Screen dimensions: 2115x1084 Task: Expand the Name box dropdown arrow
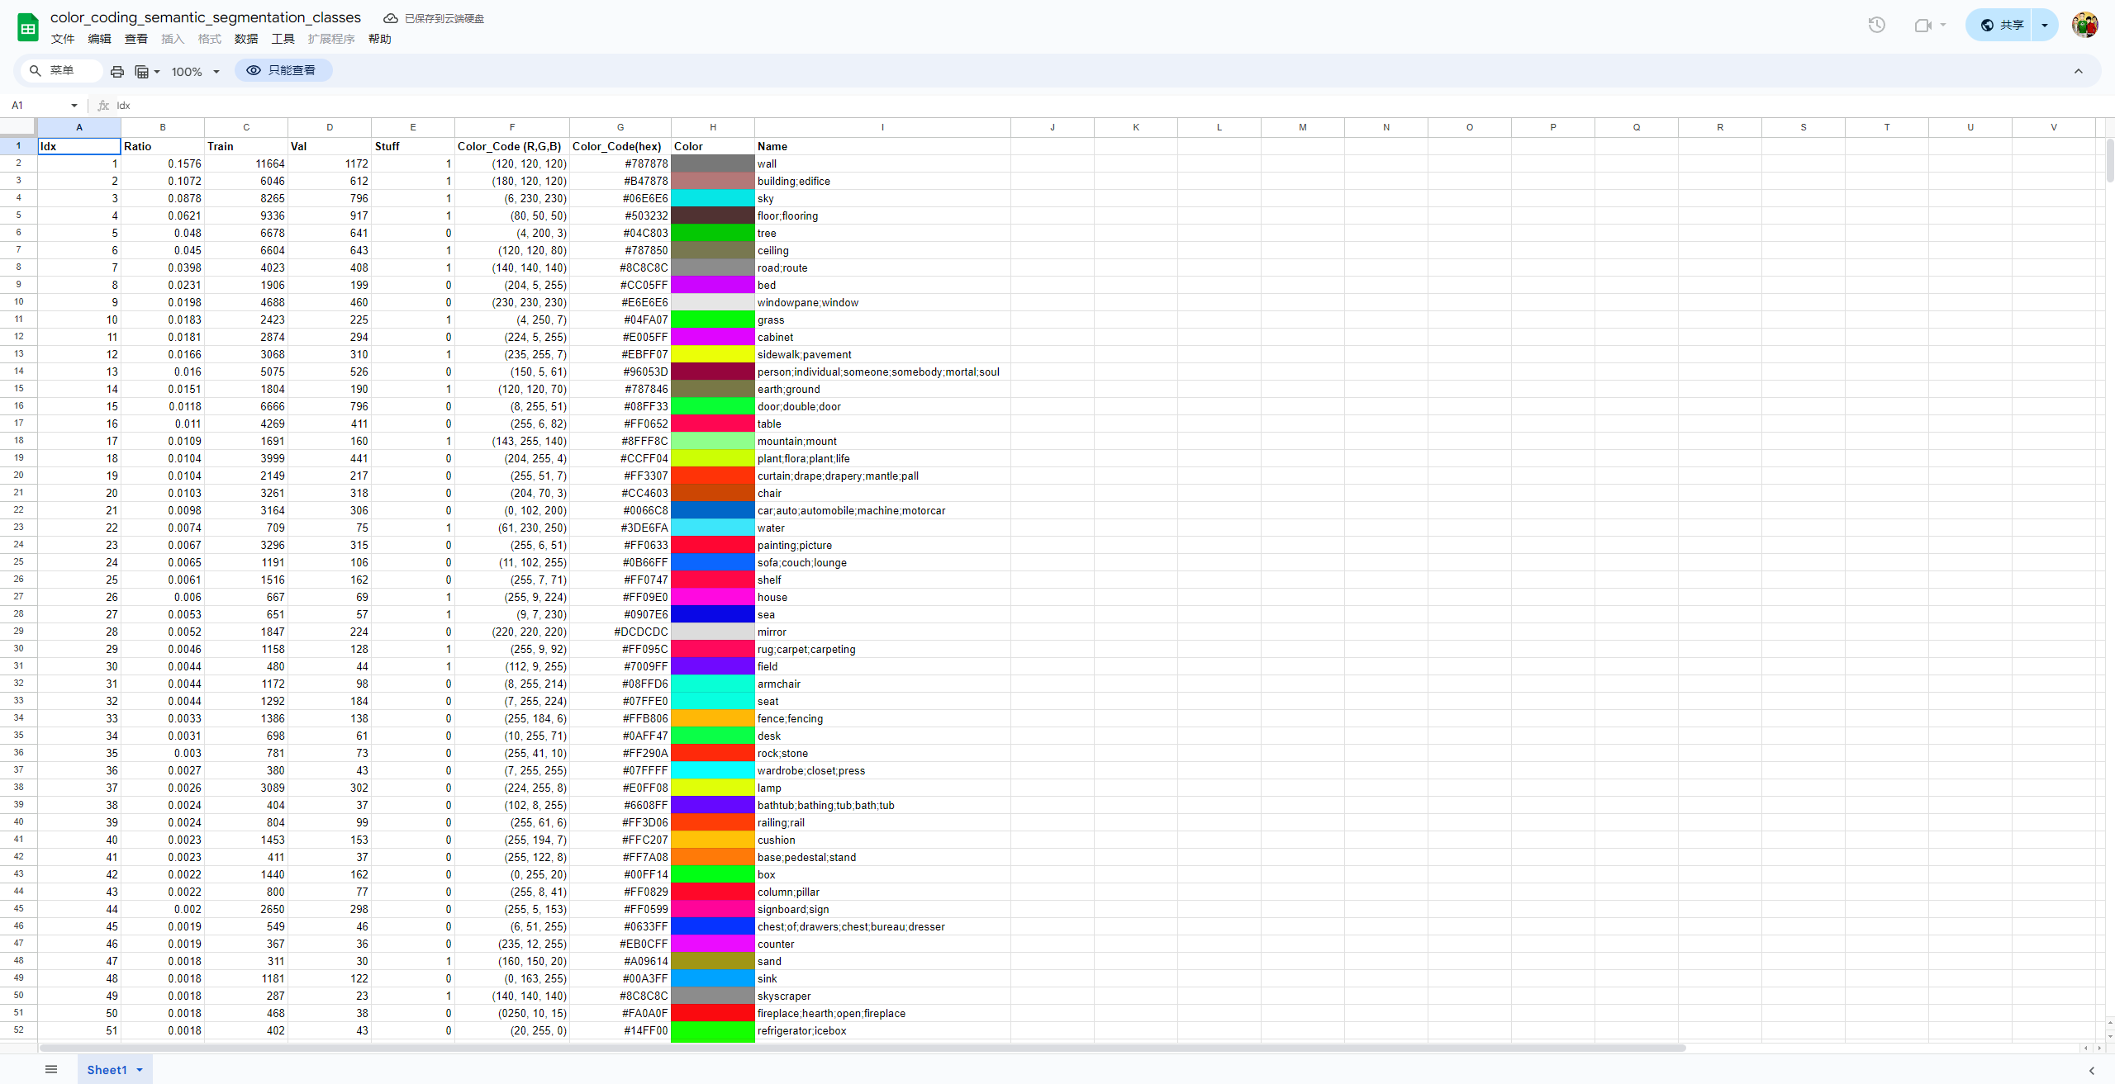74,106
